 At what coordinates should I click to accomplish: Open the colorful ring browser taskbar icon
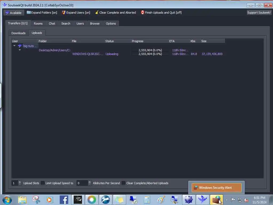[x=92, y=200]
